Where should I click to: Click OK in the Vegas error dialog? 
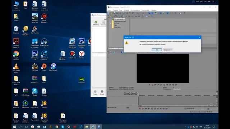click(x=157, y=50)
